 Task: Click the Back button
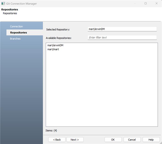pos(57,140)
